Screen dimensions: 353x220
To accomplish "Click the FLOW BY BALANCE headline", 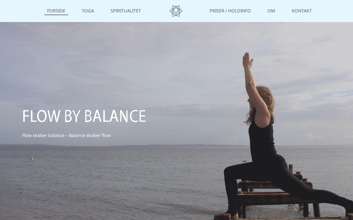I will pos(84,116).
